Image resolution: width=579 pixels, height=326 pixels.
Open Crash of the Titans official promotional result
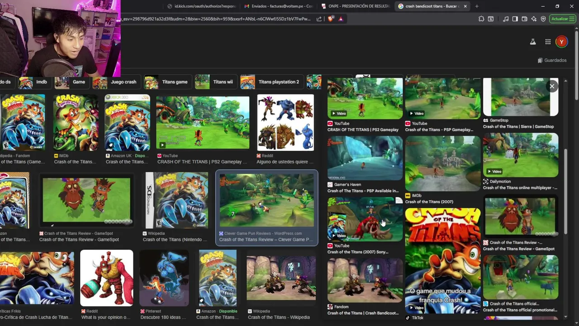tap(521, 277)
